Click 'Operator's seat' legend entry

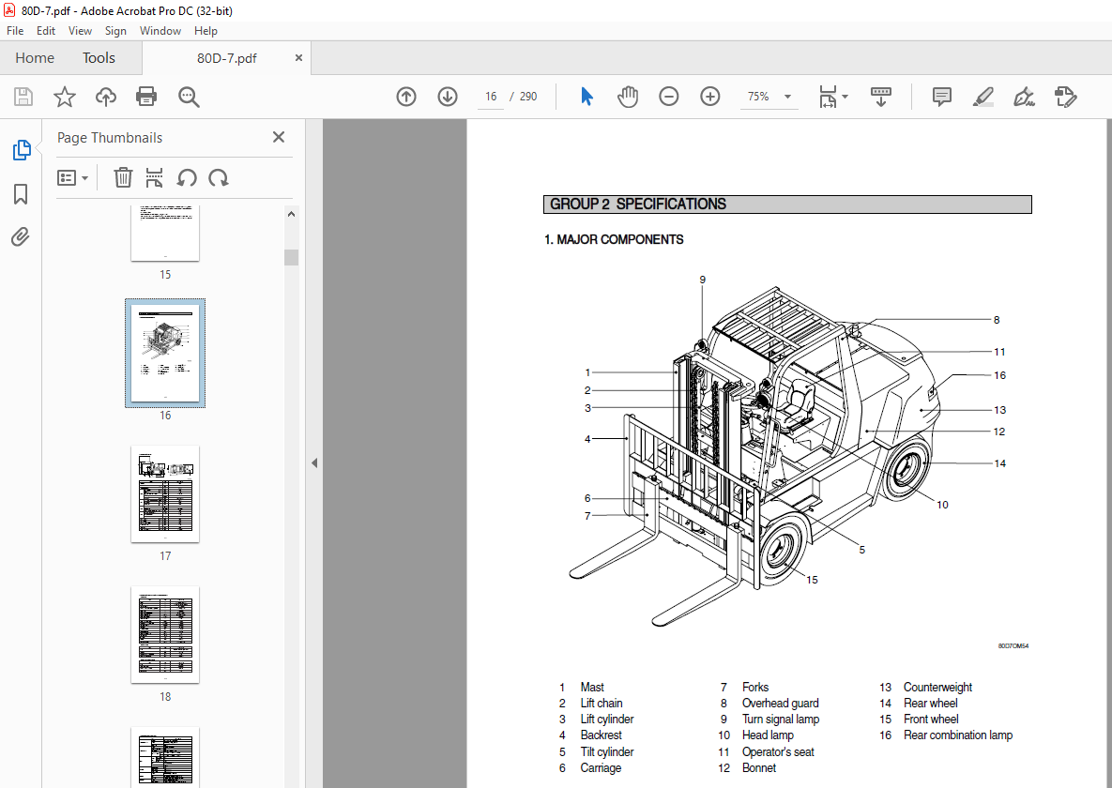(x=778, y=751)
